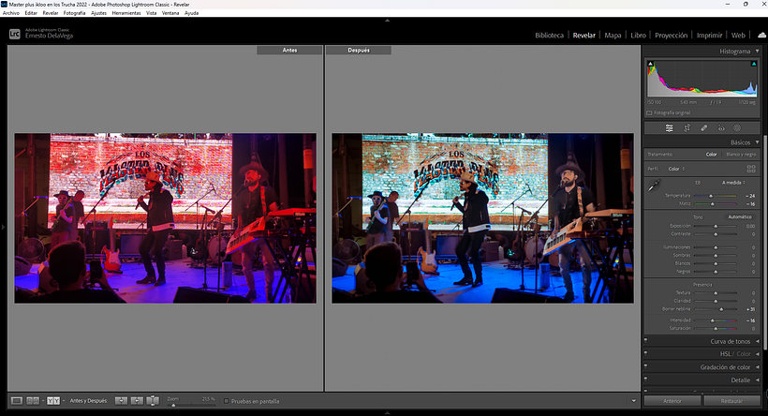
Task: Select the Healing tool icon
Action: tap(703, 127)
